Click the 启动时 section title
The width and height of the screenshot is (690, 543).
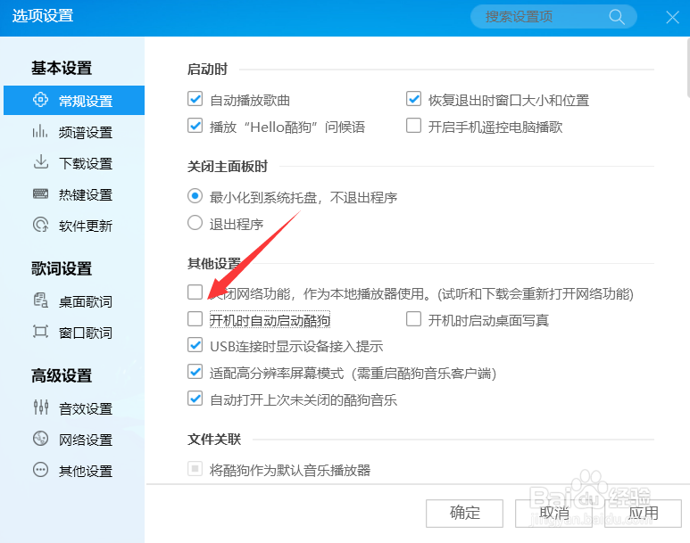click(x=207, y=70)
